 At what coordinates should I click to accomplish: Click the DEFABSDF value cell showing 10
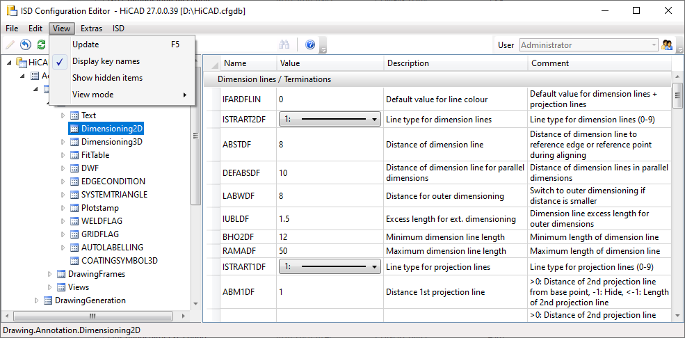[x=330, y=173]
